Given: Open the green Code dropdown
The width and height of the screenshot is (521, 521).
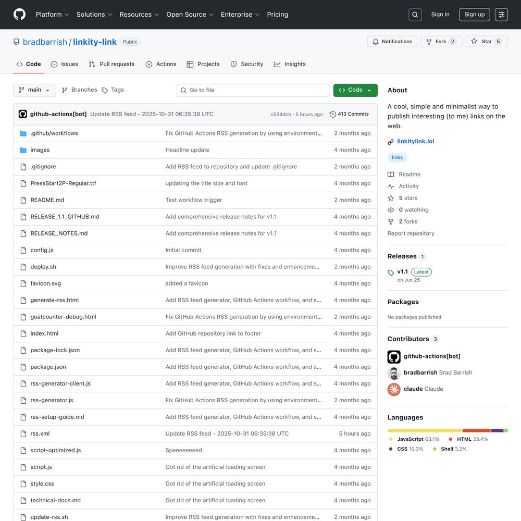Looking at the screenshot, I should tap(355, 90).
